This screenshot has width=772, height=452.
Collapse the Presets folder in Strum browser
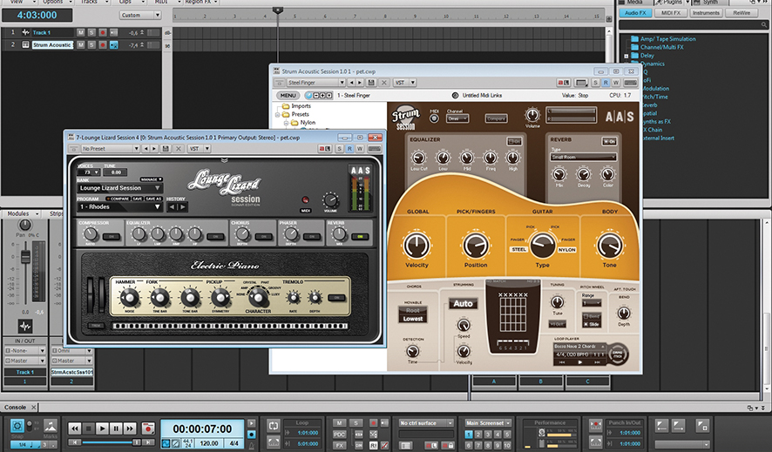coord(278,114)
